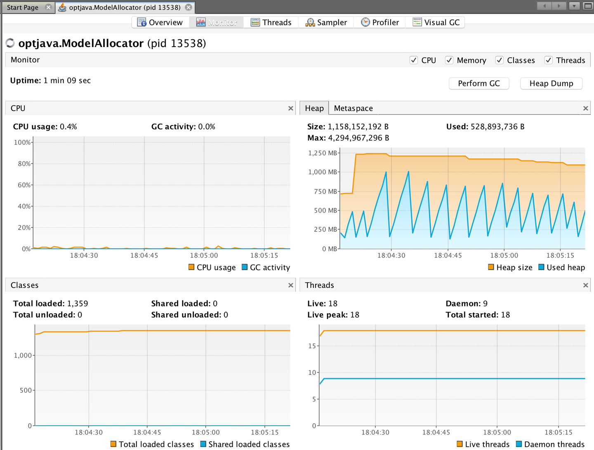Switch to the Metaspace tab

(x=353, y=108)
